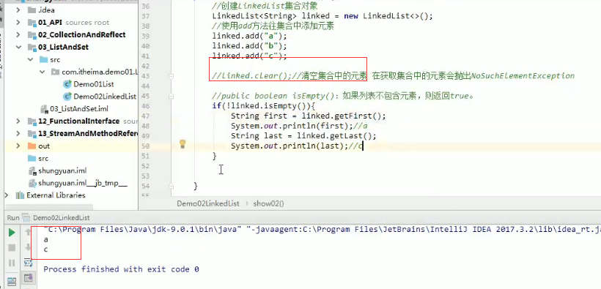
Task: Toggle the soft-wrap icon in the console
Action: (28, 263)
